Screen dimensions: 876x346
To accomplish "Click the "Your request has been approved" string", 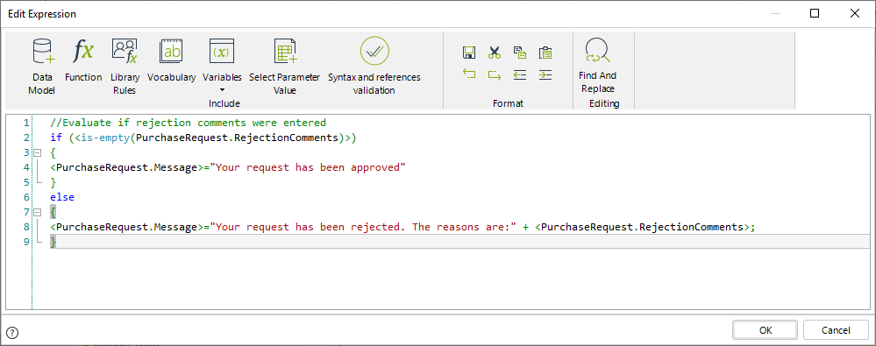I will click(x=307, y=167).
